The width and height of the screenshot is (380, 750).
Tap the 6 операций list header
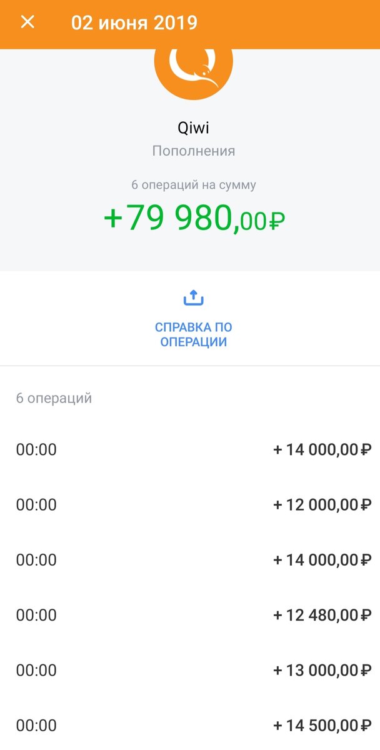click(53, 397)
